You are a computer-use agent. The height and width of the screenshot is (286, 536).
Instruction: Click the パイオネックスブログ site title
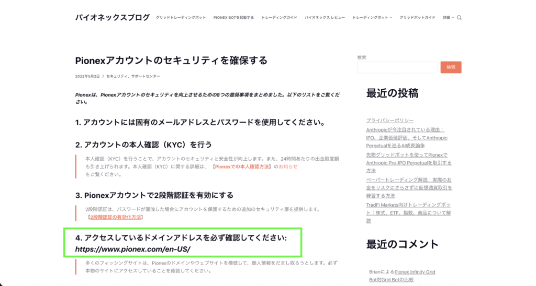point(113,17)
